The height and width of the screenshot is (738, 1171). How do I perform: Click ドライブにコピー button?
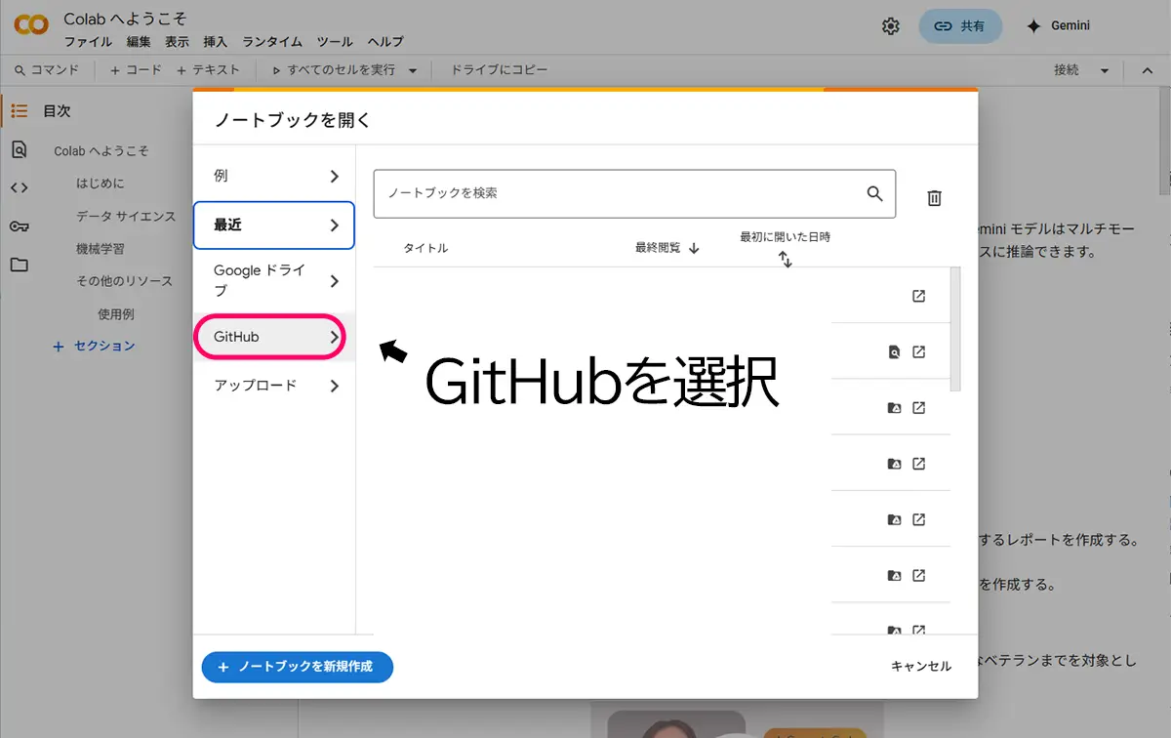click(499, 70)
